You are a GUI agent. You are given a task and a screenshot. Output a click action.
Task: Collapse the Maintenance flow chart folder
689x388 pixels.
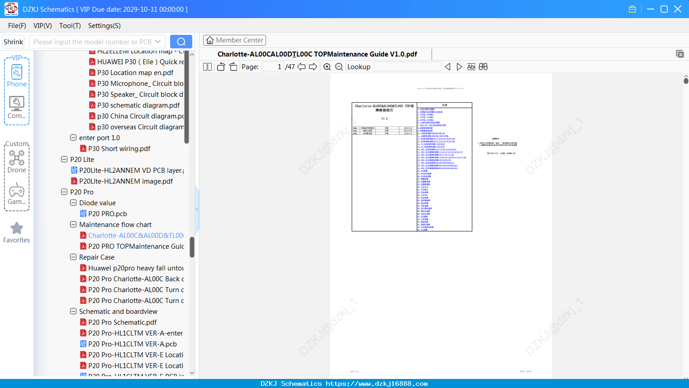pyautogui.click(x=73, y=224)
